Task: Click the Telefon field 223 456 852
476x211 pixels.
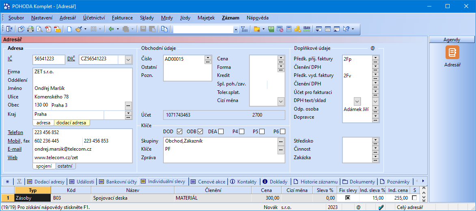Action: [82, 132]
